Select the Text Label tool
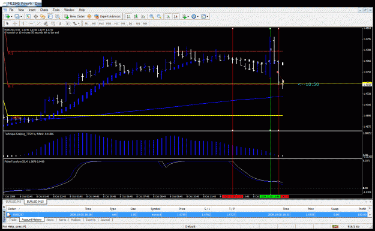The image size is (375, 231). (x=67, y=23)
